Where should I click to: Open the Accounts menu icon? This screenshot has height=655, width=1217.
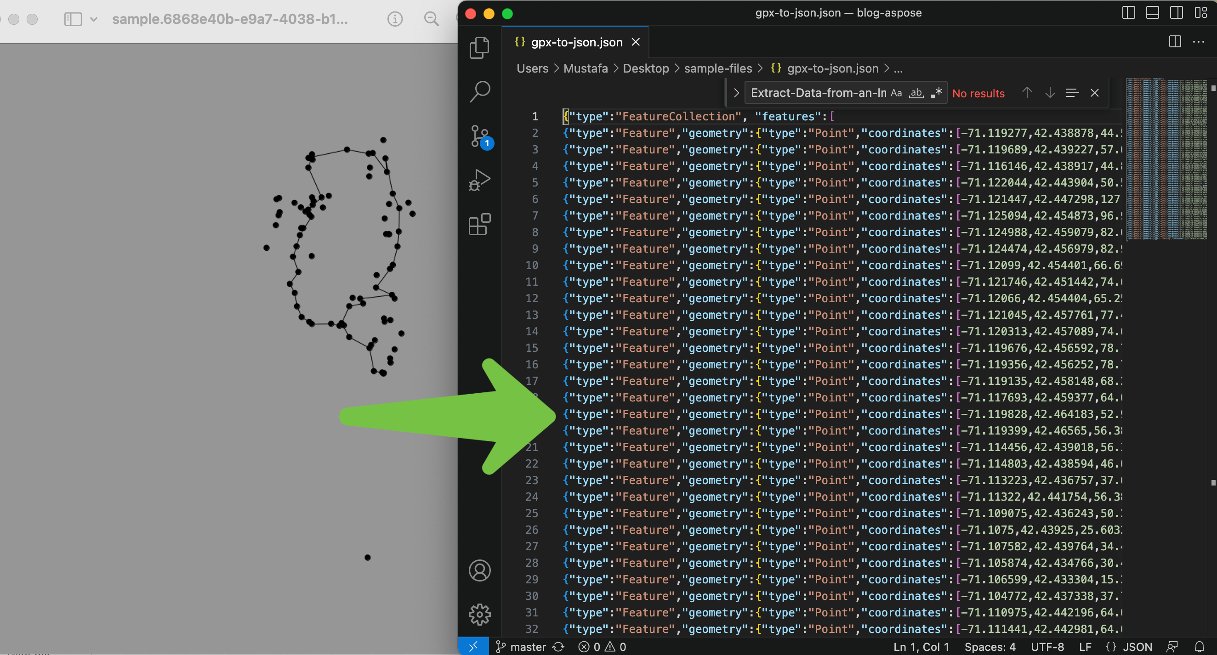(479, 570)
